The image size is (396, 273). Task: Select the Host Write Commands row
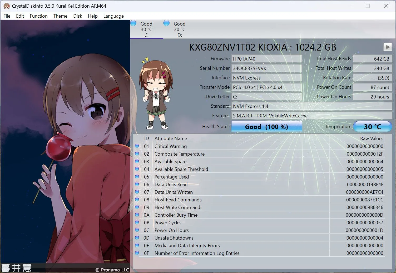(259, 207)
